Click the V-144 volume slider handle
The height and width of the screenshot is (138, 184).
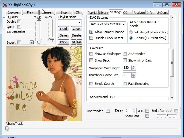click(x=39, y=41)
